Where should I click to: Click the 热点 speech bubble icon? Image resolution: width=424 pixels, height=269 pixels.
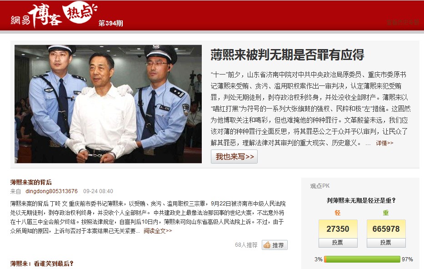click(x=79, y=13)
